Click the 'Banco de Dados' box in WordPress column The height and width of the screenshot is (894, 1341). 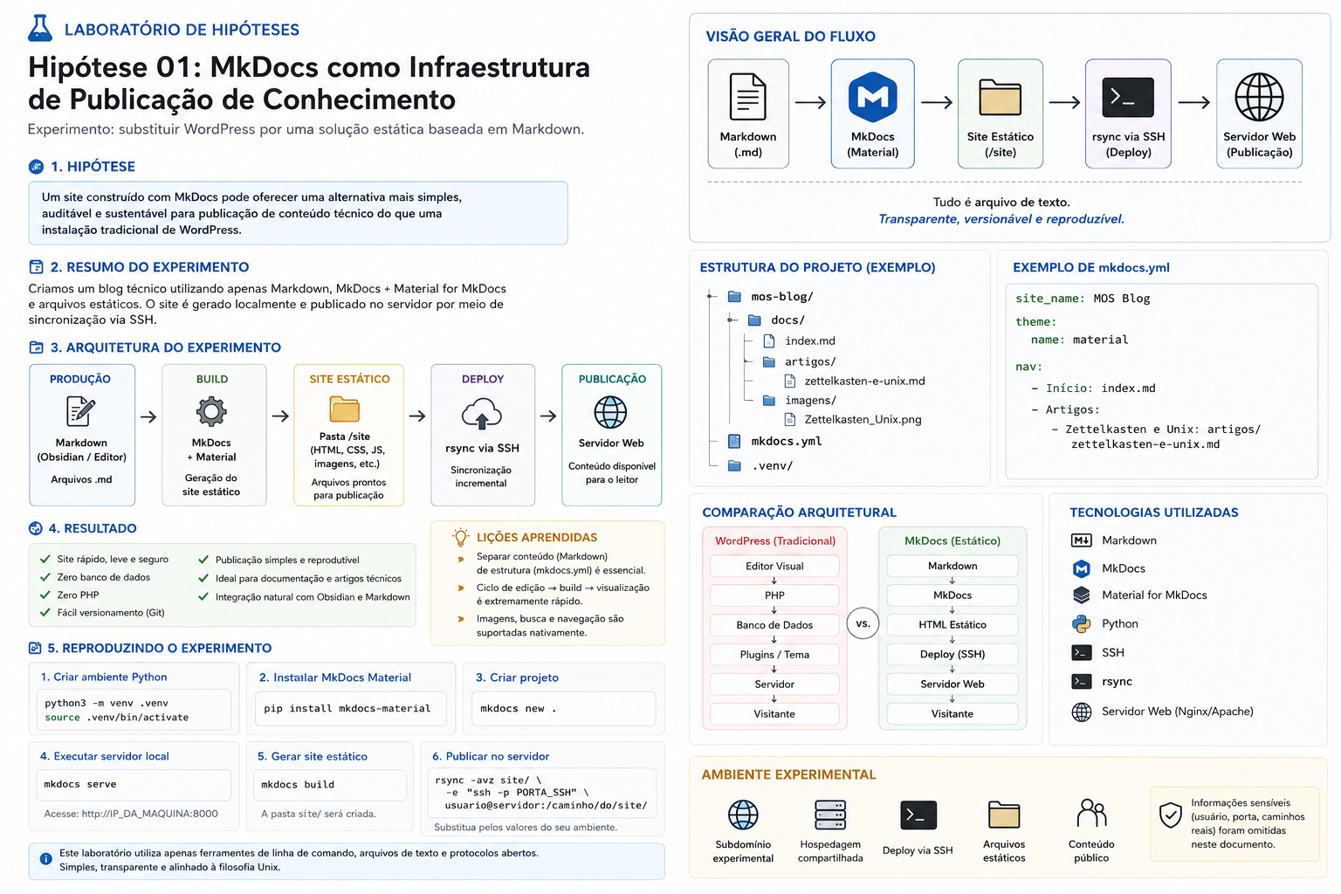coord(774,625)
